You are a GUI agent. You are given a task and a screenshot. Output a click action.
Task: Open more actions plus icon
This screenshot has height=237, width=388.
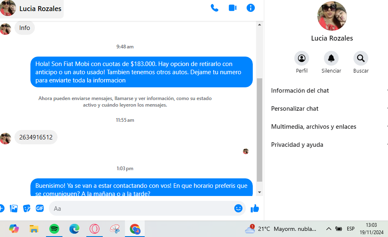pyautogui.click(x=2, y=208)
